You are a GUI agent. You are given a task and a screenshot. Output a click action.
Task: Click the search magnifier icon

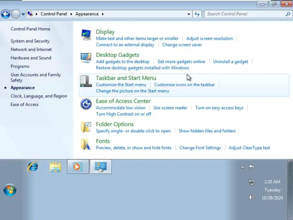point(288,14)
